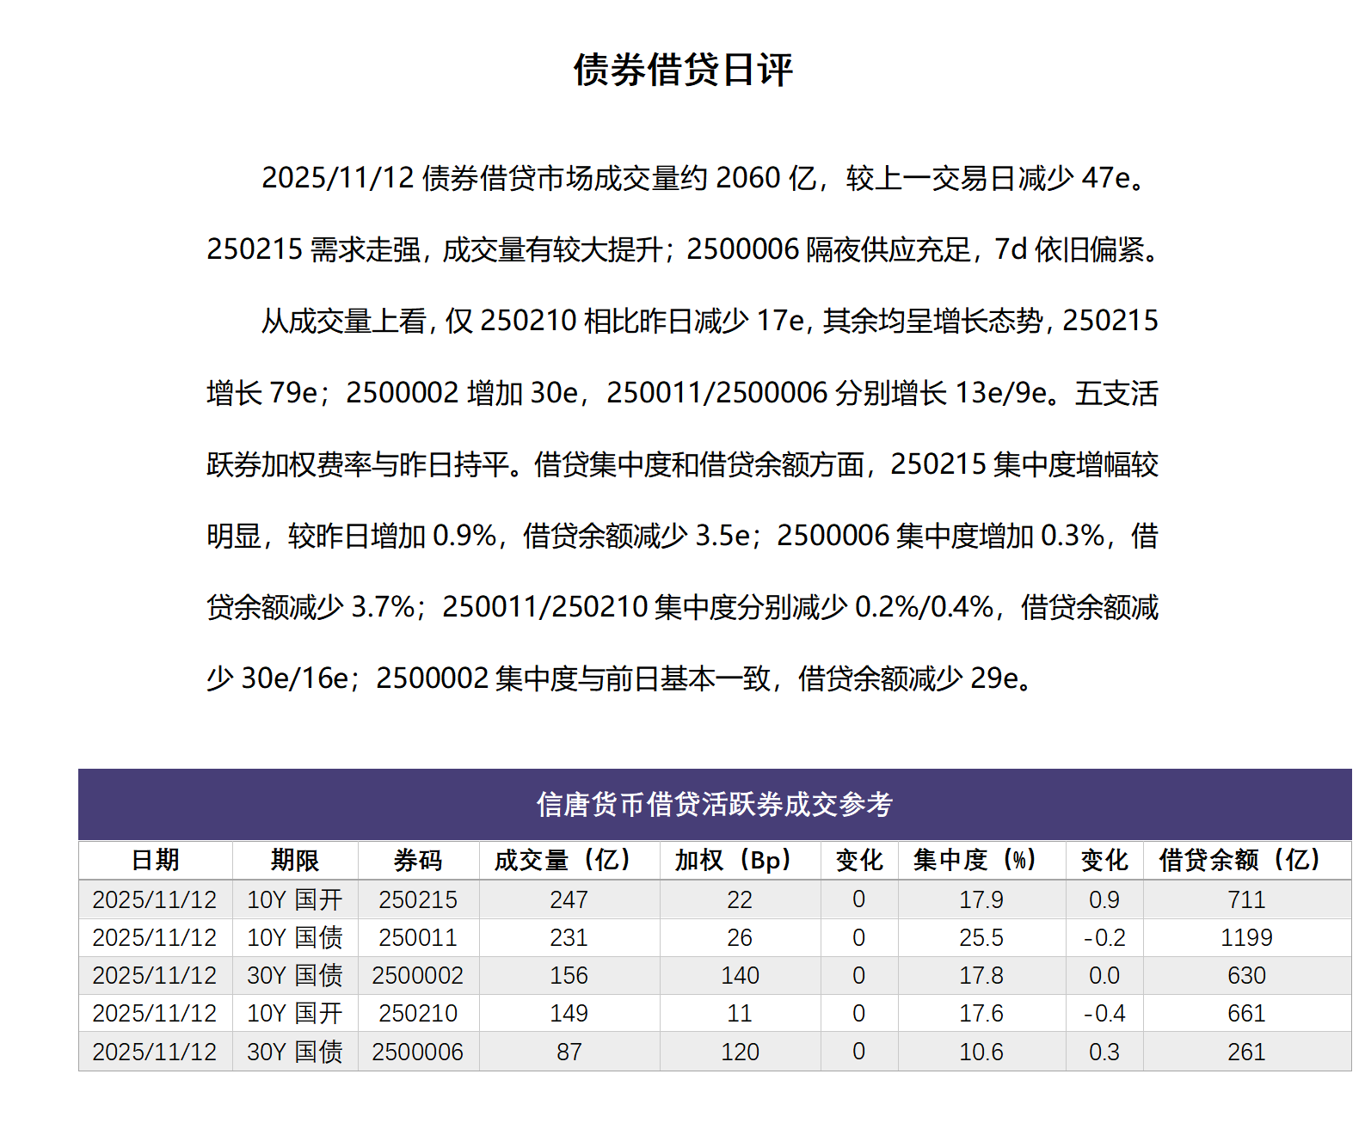Select the 期限 column header
The height and width of the screenshot is (1123, 1365).
294,860
